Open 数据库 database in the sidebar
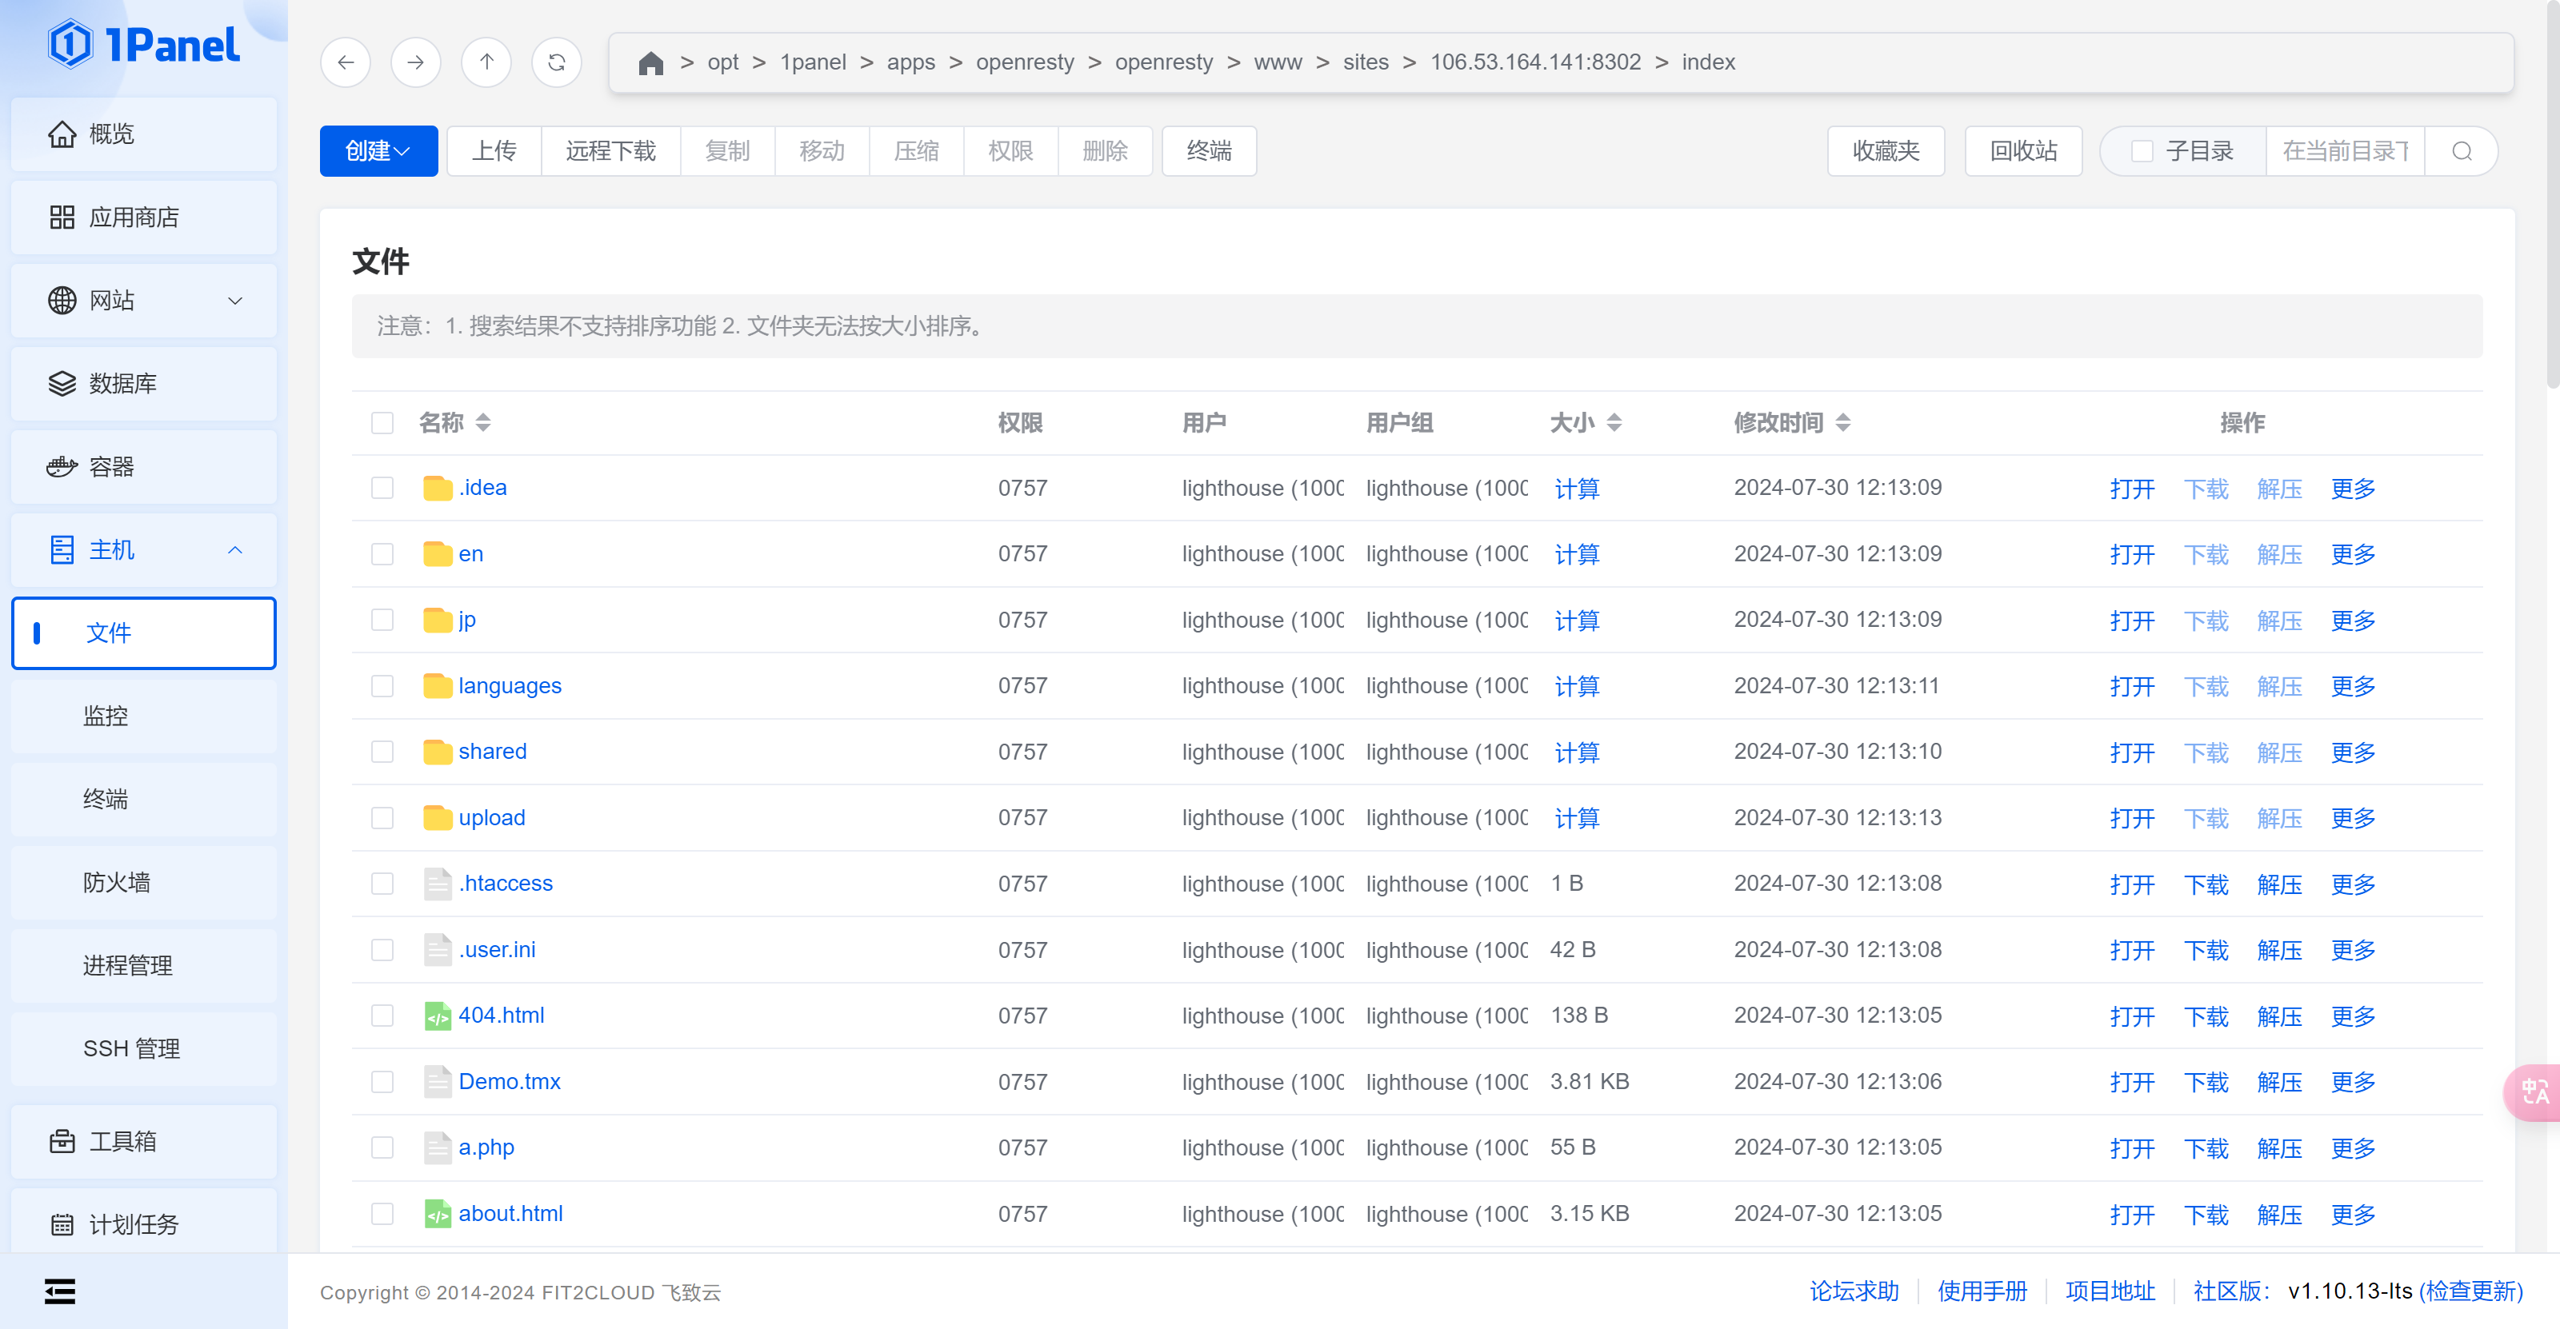 click(x=144, y=383)
